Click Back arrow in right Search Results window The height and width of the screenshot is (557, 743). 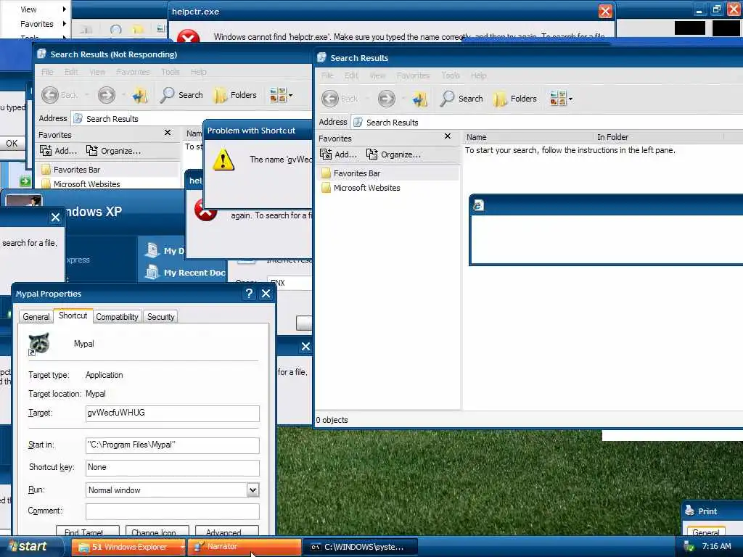[330, 99]
